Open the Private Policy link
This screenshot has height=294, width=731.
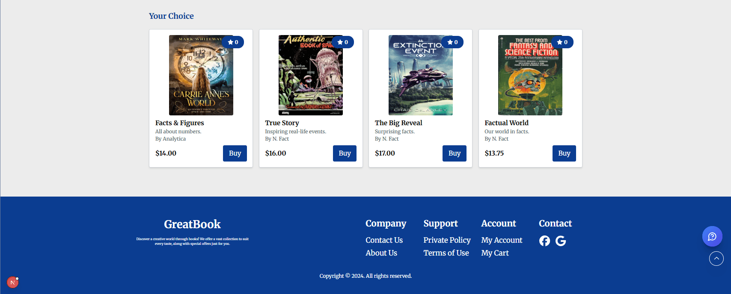[447, 240]
